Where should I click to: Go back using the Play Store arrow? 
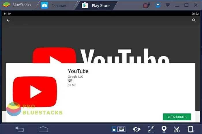[x=8, y=20]
